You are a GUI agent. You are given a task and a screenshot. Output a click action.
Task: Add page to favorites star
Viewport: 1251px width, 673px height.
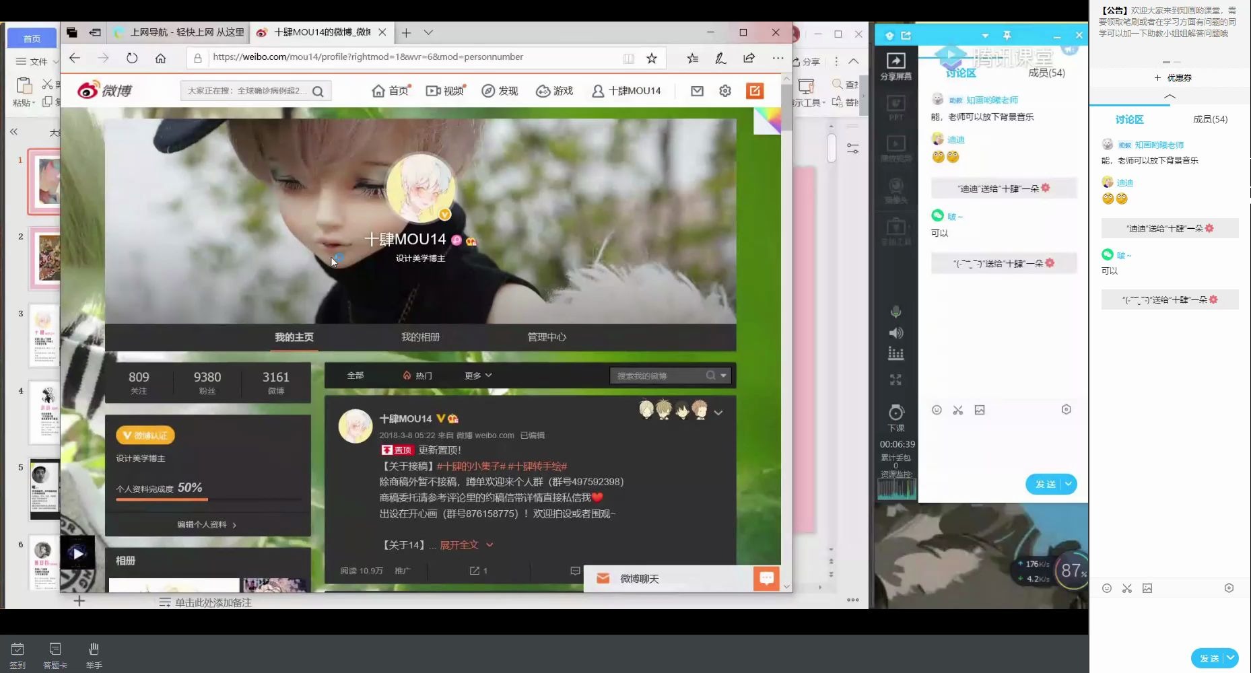coord(651,59)
